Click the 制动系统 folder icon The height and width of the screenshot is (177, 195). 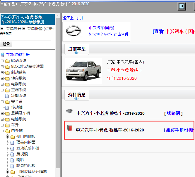coord(7,73)
